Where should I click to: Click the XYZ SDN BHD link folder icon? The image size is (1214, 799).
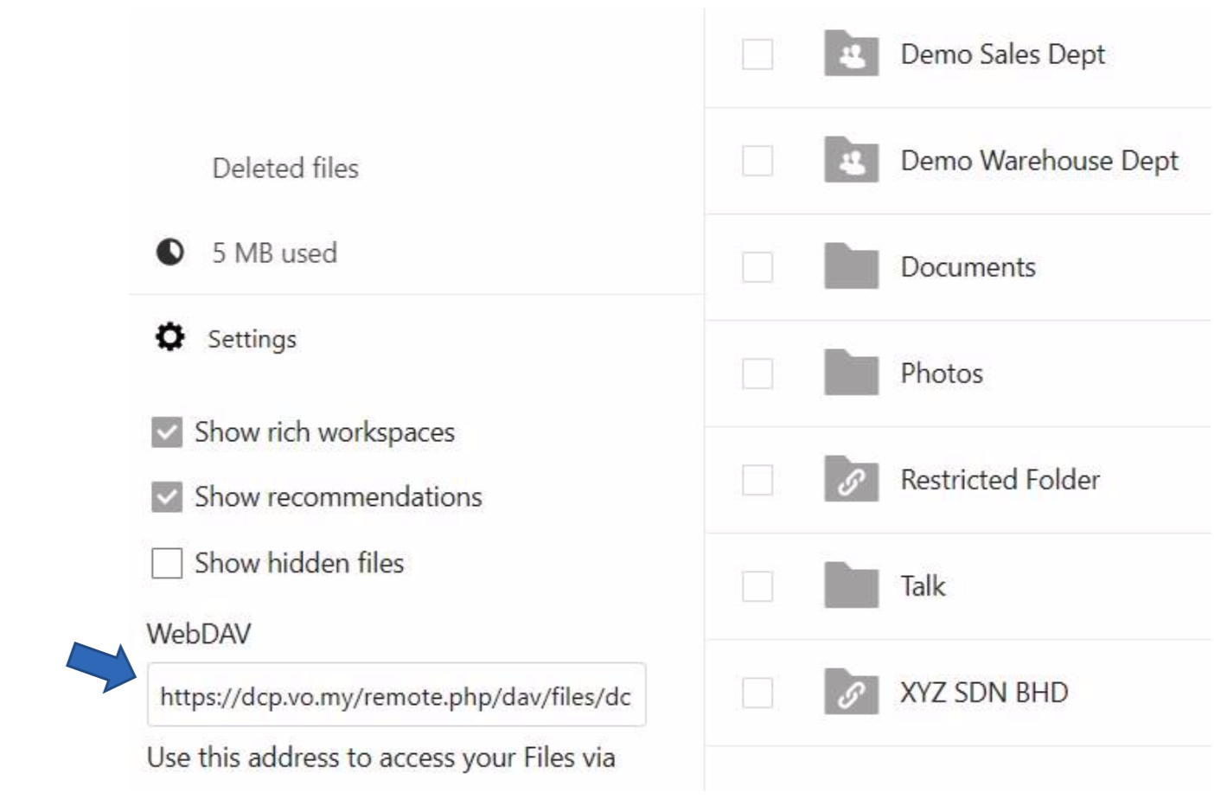point(851,693)
